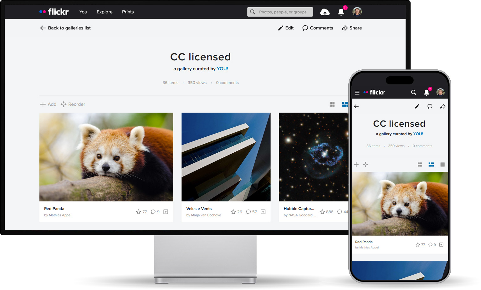
Task: Click Back to galleries list
Action: 65,28
